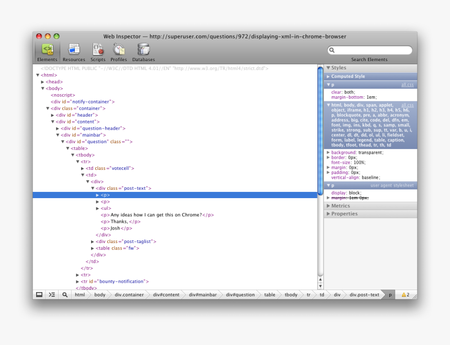Select the Profiles panel
This screenshot has width=450, height=345.
coord(119,51)
